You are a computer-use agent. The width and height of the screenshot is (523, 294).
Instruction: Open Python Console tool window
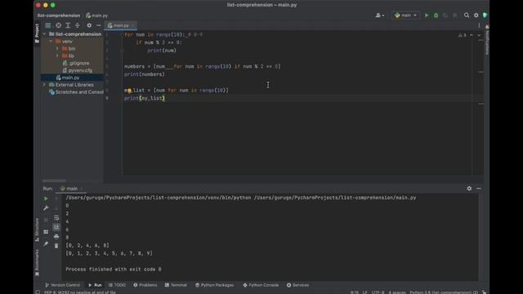[261, 285]
